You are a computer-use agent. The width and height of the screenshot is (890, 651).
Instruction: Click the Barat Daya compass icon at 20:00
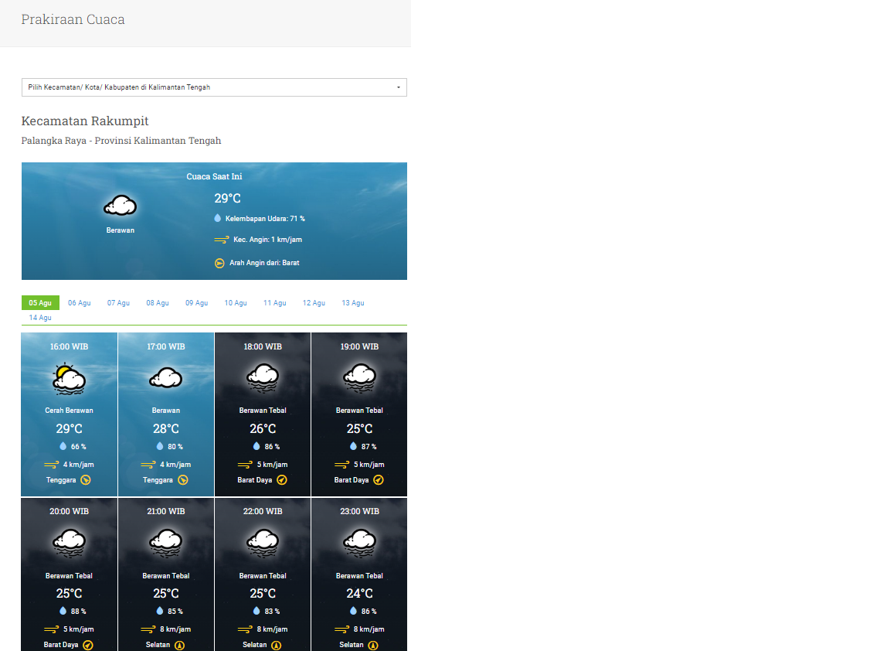click(x=88, y=645)
